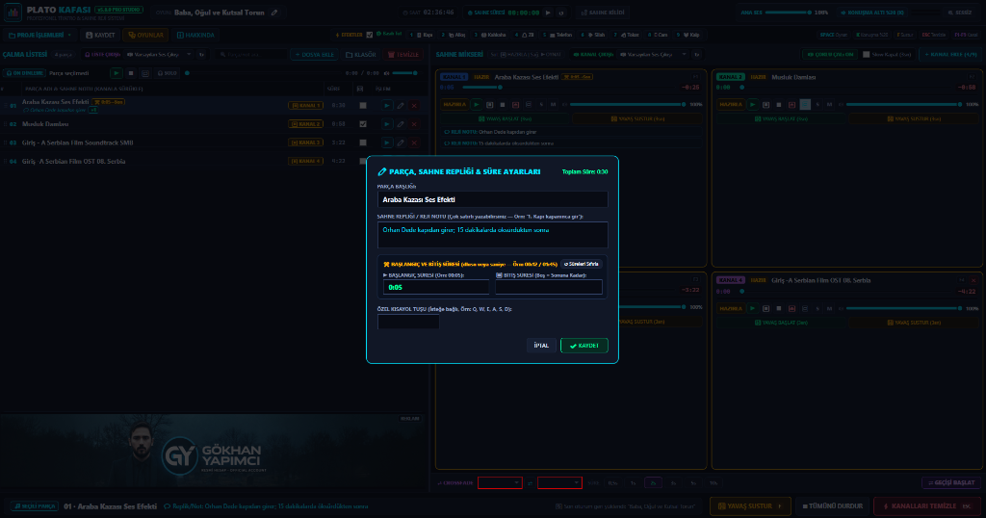
Task: Adjust the Ana Ses master volume slider
Action: (788, 13)
